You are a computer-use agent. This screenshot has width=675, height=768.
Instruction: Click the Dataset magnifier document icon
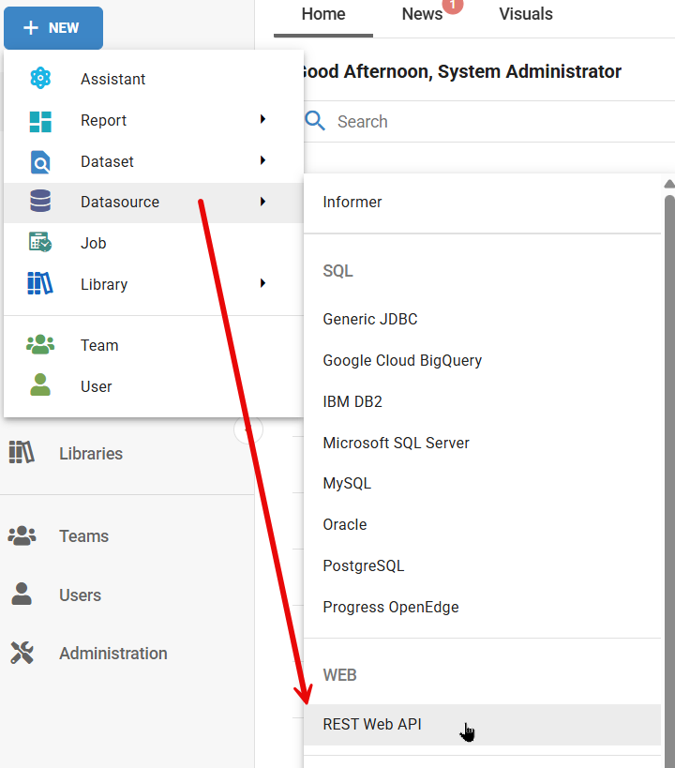[40, 162]
